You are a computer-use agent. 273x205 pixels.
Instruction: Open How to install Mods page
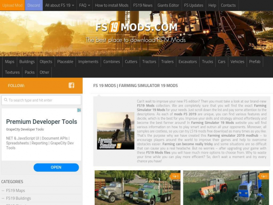click(111, 5)
